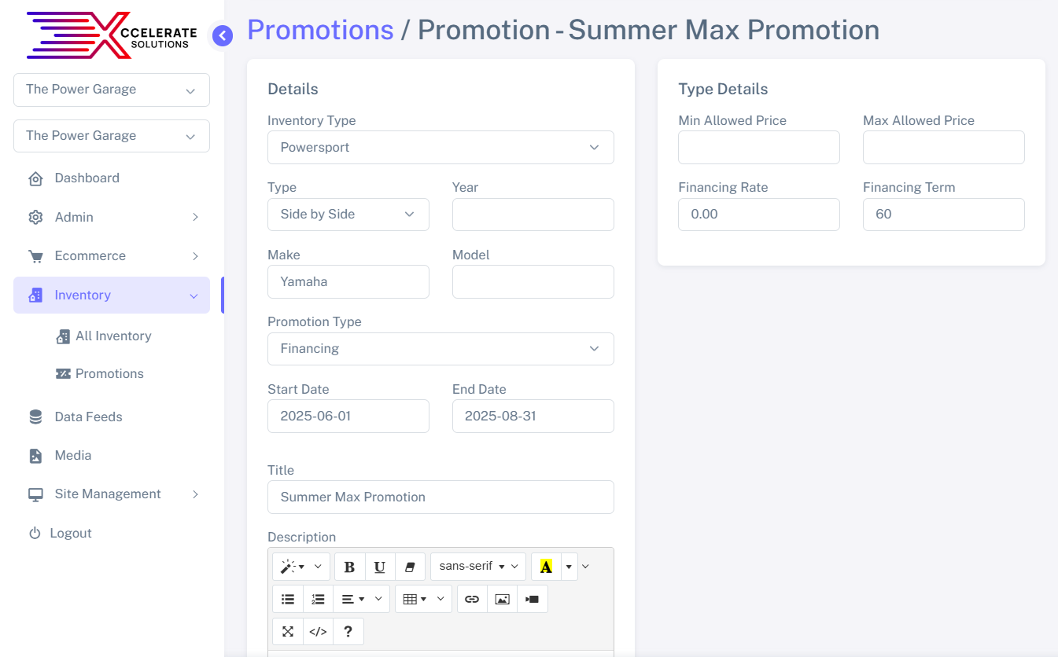The width and height of the screenshot is (1058, 657).
Task: Switch the editor to code view
Action: pyautogui.click(x=318, y=631)
